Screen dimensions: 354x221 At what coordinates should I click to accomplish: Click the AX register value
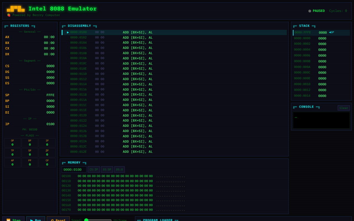(x=49, y=37)
